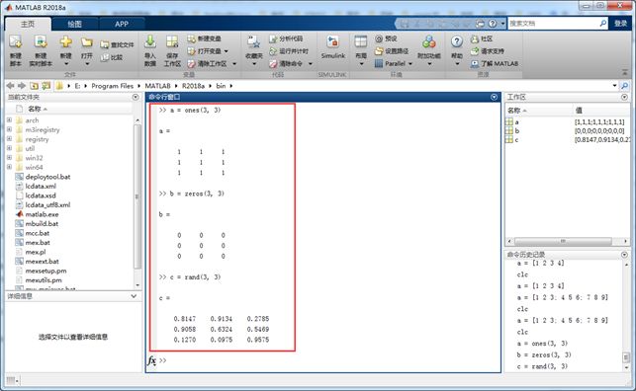Click Learn MATLAB (了解 MATLAB)
636x391 pixels.
pyautogui.click(x=495, y=63)
